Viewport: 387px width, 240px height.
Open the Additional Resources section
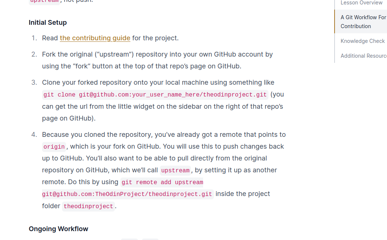click(x=363, y=55)
